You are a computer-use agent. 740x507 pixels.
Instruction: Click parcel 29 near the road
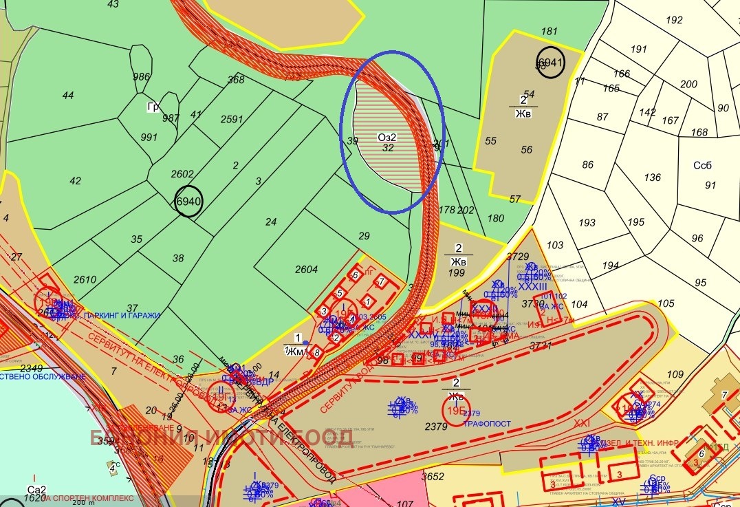click(x=364, y=236)
